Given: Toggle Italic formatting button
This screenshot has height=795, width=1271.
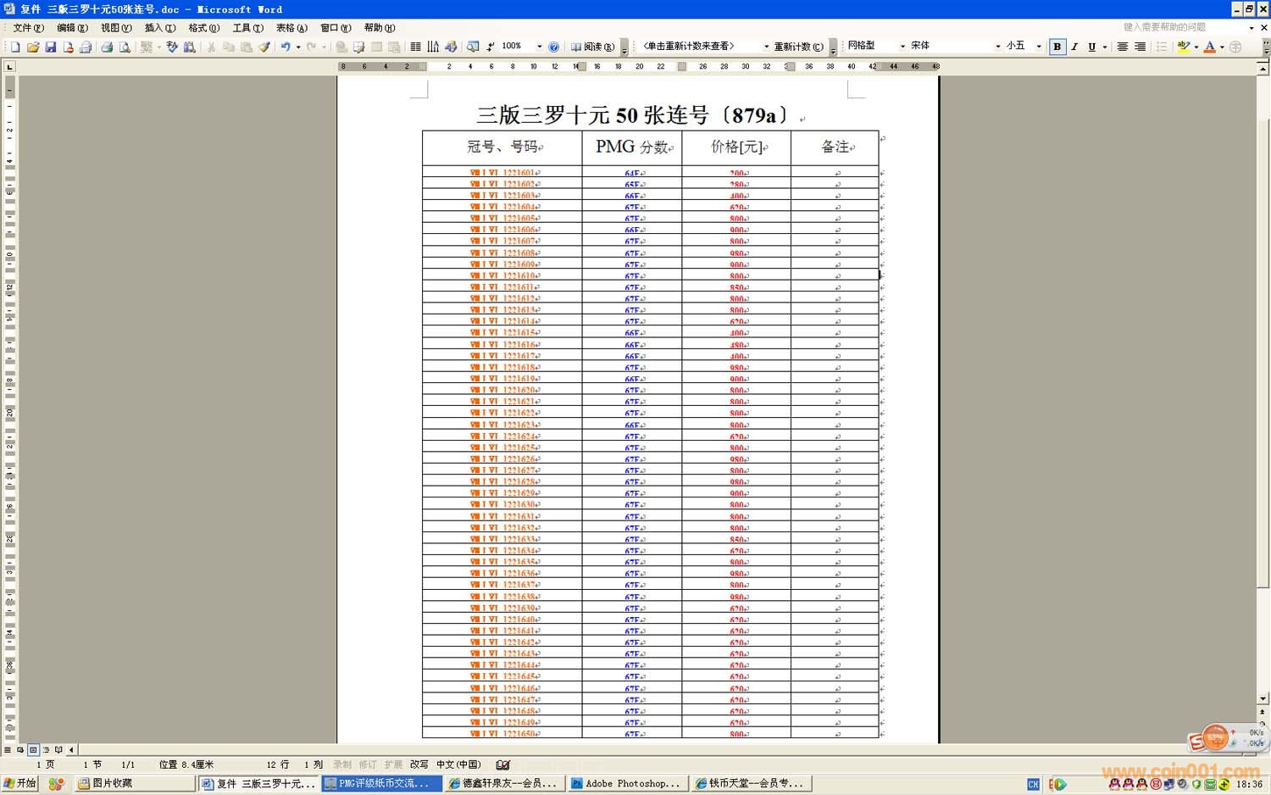Looking at the screenshot, I should [1074, 47].
